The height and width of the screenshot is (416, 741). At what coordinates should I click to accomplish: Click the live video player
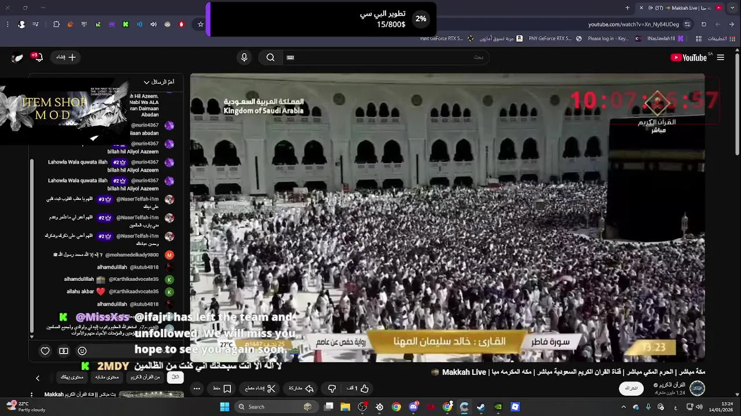click(x=447, y=218)
